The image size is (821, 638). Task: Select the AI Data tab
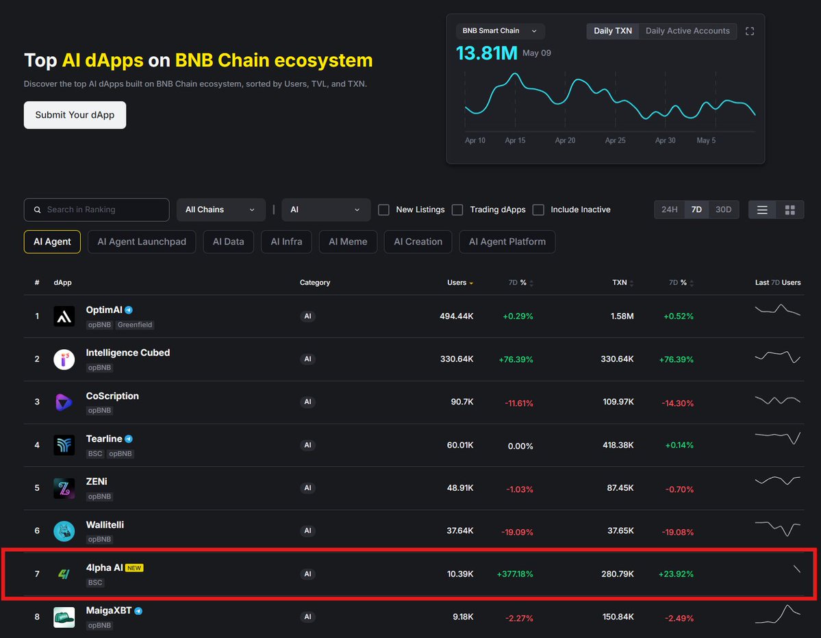(228, 242)
